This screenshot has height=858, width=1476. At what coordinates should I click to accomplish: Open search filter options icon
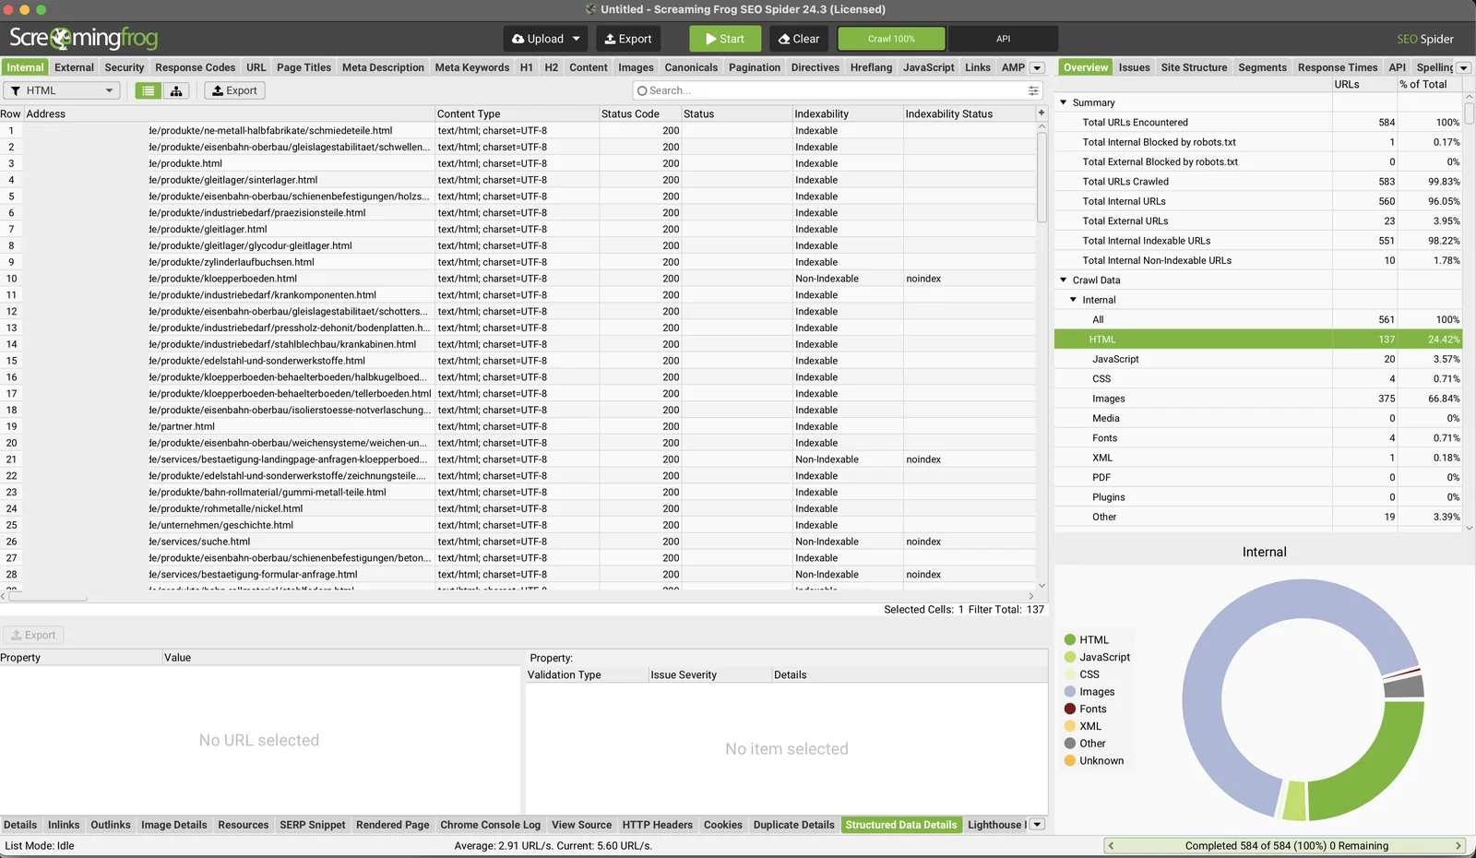1033,90
